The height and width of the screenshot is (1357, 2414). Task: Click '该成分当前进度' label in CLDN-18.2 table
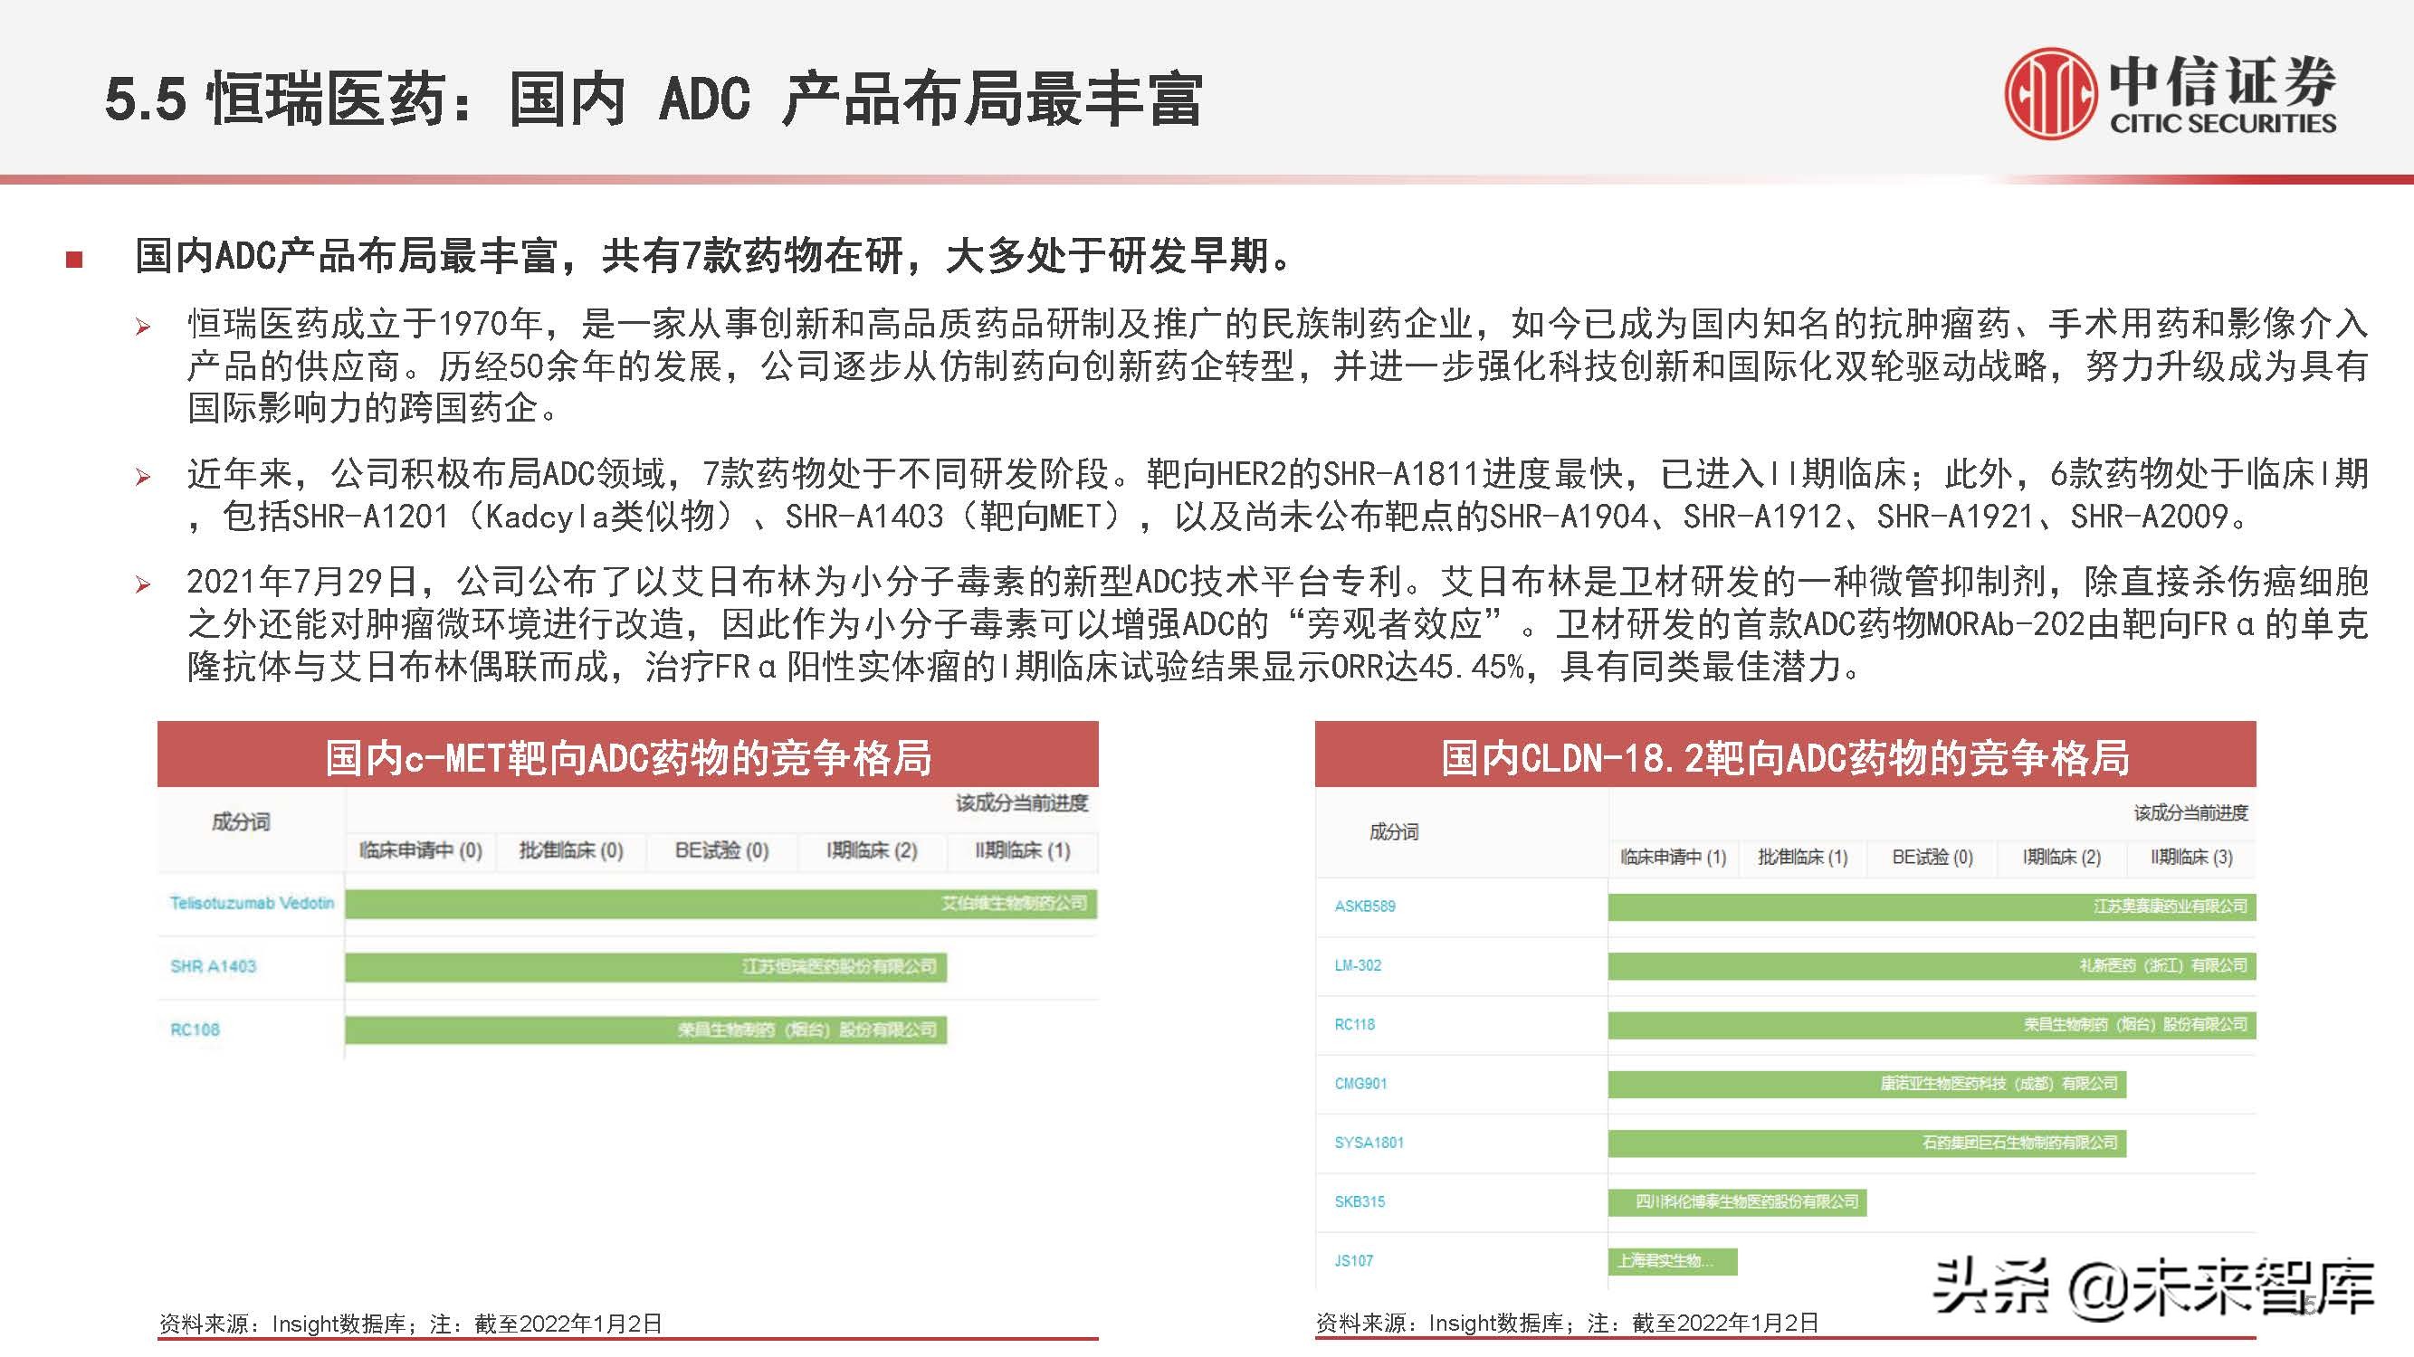[2191, 813]
